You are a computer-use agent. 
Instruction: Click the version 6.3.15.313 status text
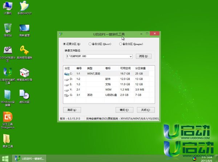70,119
